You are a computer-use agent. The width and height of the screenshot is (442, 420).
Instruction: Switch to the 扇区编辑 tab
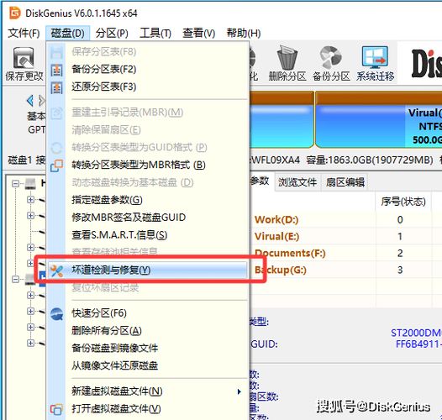coord(345,182)
